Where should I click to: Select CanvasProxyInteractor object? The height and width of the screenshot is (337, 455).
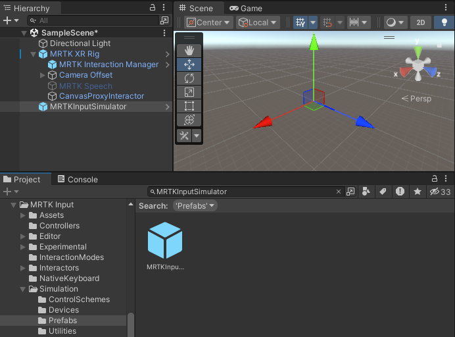tap(101, 96)
